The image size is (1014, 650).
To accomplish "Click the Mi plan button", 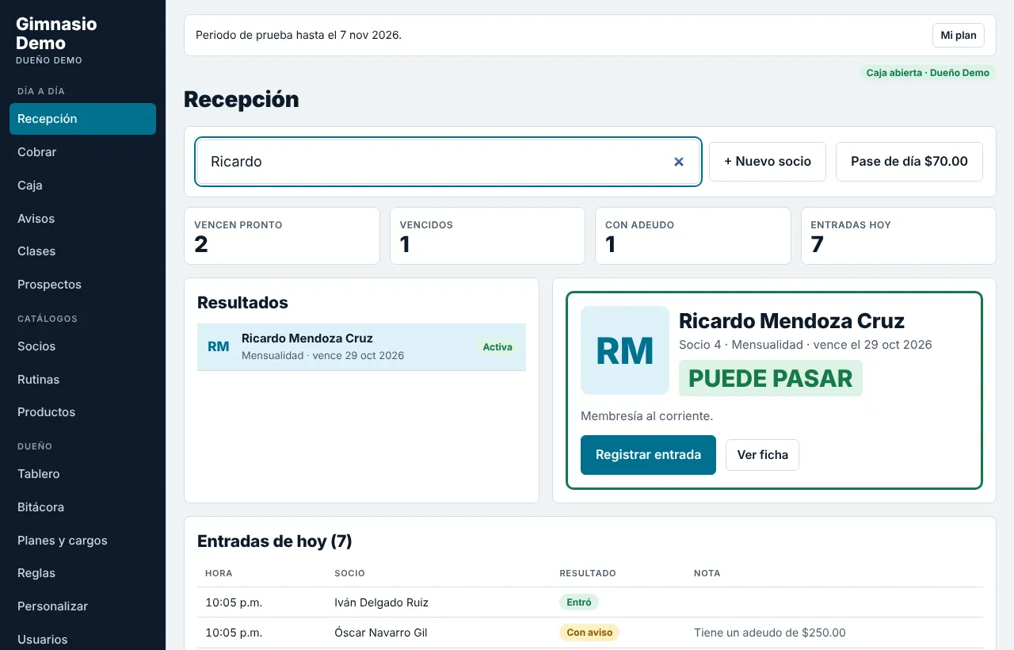I will (958, 36).
